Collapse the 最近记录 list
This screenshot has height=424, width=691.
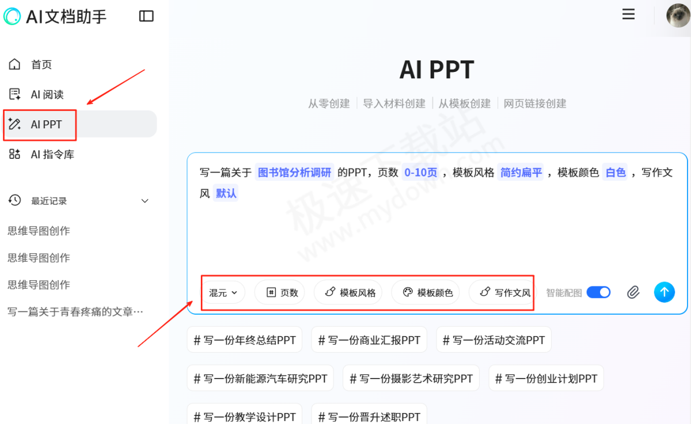tap(145, 201)
